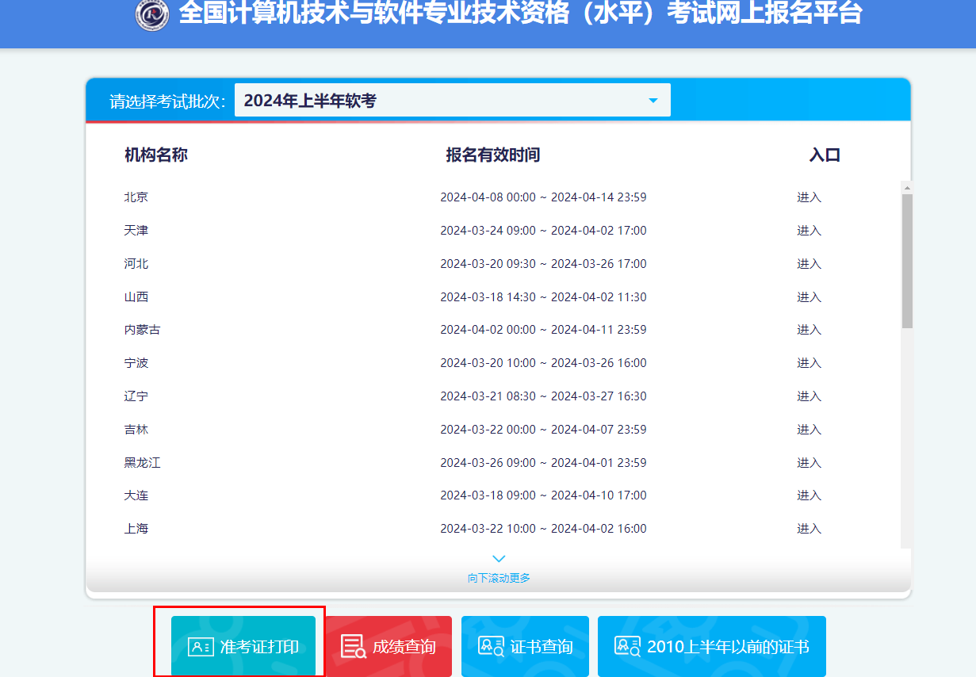
Task: Select the 2024年上半年软考 combo box
Action: (x=453, y=101)
